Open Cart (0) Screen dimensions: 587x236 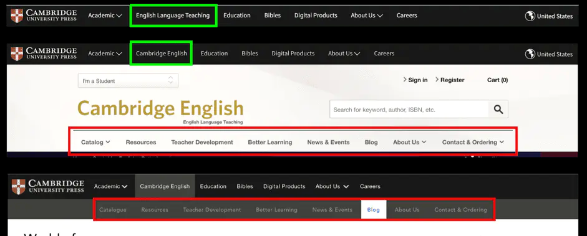[x=498, y=80]
